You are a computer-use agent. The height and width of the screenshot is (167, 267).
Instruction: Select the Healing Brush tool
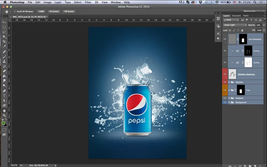[x=4, y=52]
